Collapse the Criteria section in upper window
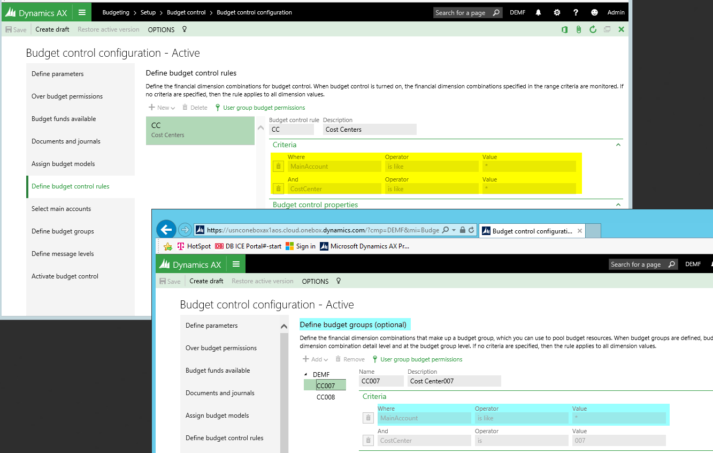This screenshot has width=713, height=453. click(618, 145)
